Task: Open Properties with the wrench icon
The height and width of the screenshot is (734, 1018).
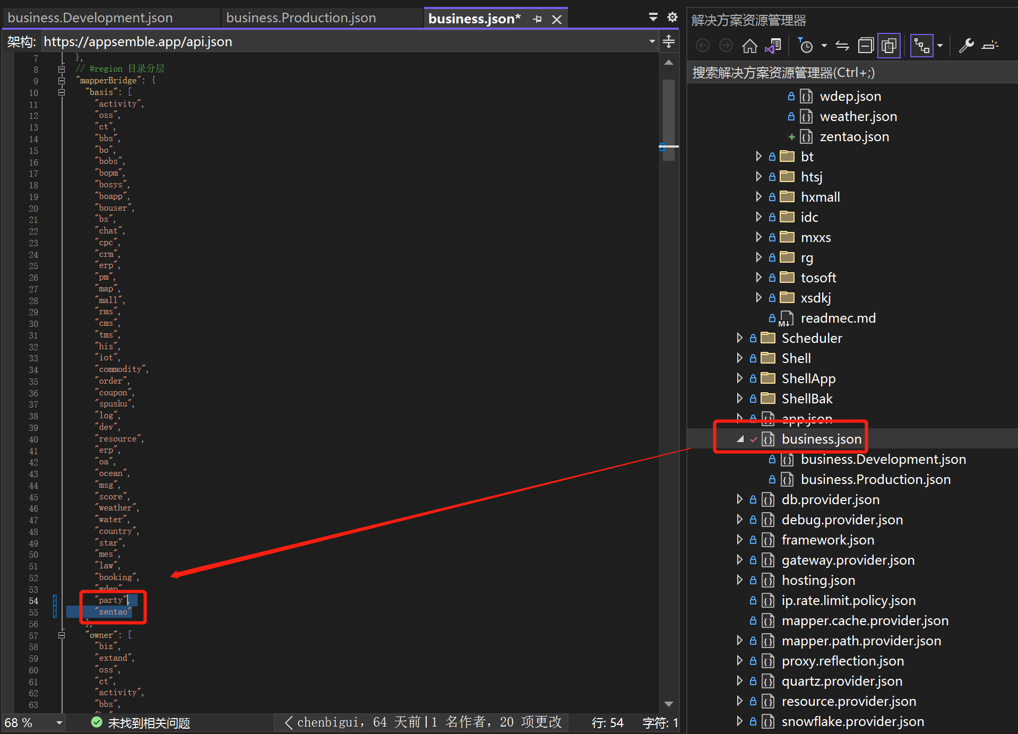Action: tap(966, 46)
